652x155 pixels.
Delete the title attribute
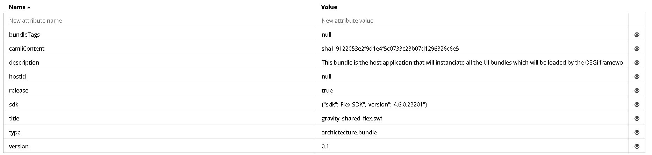pos(637,118)
